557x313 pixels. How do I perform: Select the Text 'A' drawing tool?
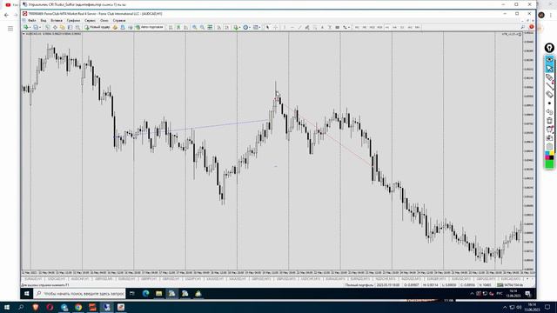coord(322,27)
